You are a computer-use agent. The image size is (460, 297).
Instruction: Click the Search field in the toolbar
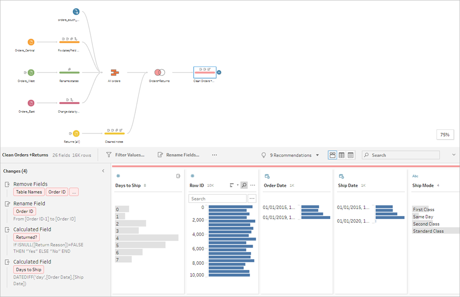[401, 155]
